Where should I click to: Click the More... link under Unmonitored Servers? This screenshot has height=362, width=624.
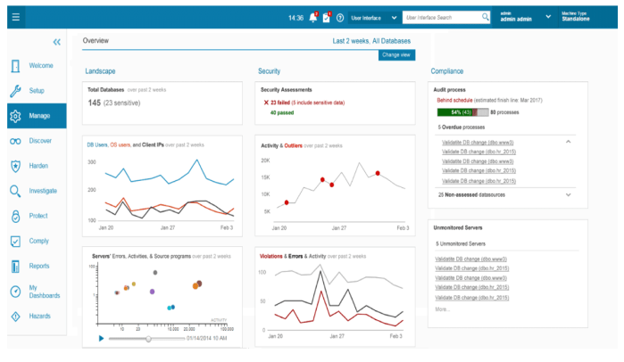pyautogui.click(x=443, y=309)
